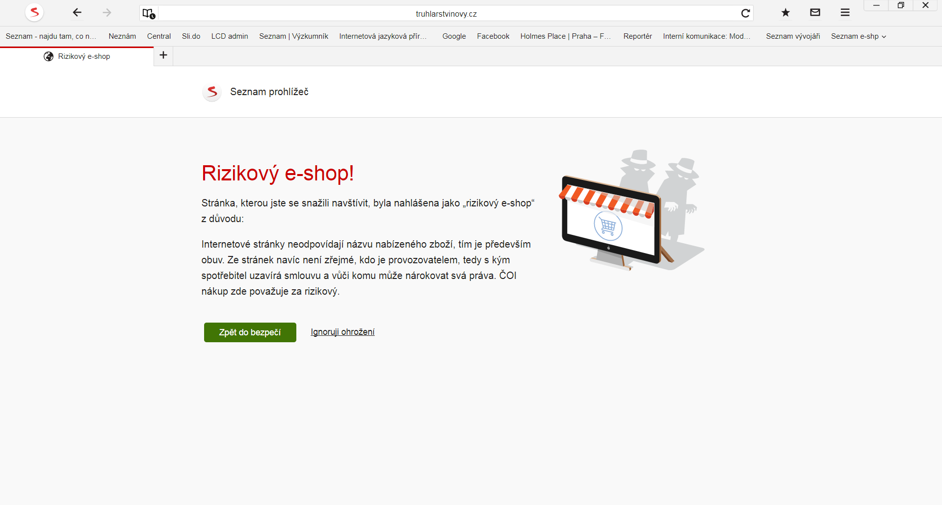Click the Rizikový e-shop! heading

coord(278,173)
